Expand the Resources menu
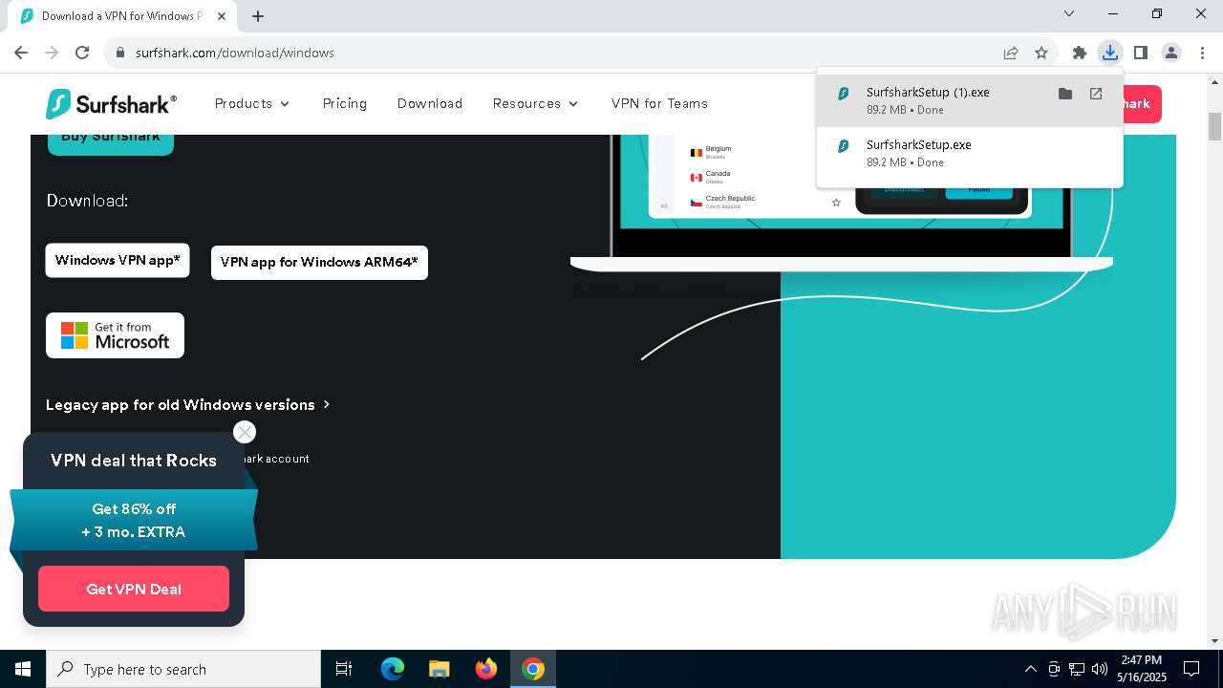Viewport: 1223px width, 688px height. coord(535,103)
